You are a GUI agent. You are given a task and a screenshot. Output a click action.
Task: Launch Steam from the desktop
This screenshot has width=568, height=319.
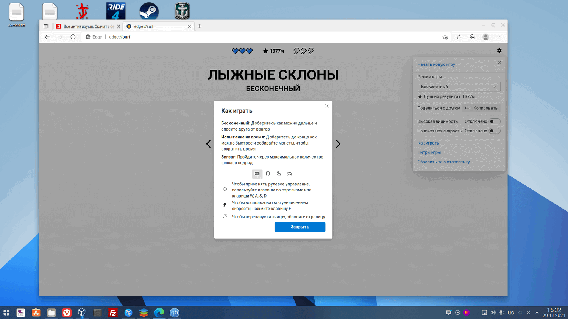[x=149, y=11]
